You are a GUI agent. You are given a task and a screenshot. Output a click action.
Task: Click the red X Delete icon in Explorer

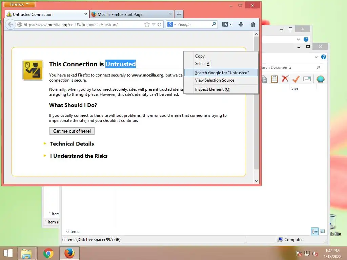[x=285, y=79]
